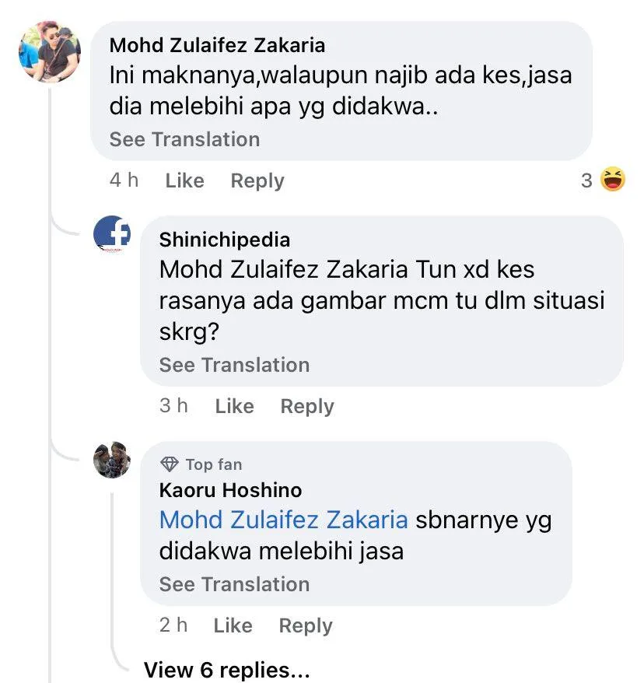
Task: Reply to Mohd Zulaifez Zakaria's comment
Action: click(x=257, y=180)
